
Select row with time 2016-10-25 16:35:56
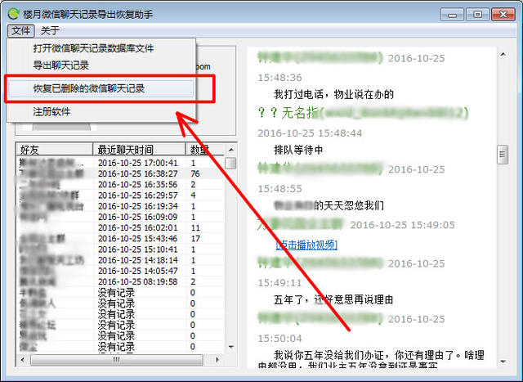pyautogui.click(x=120, y=185)
